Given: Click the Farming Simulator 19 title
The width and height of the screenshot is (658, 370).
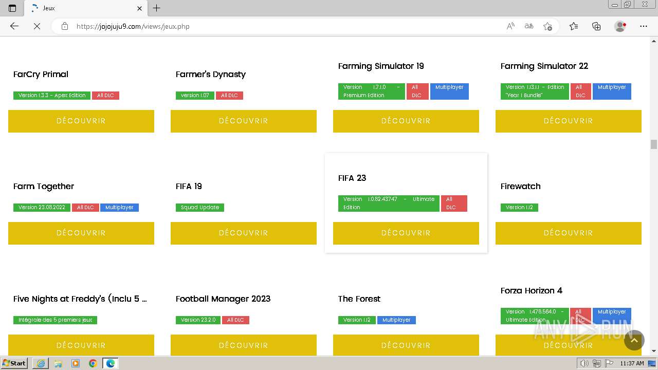Looking at the screenshot, I should pos(381,66).
